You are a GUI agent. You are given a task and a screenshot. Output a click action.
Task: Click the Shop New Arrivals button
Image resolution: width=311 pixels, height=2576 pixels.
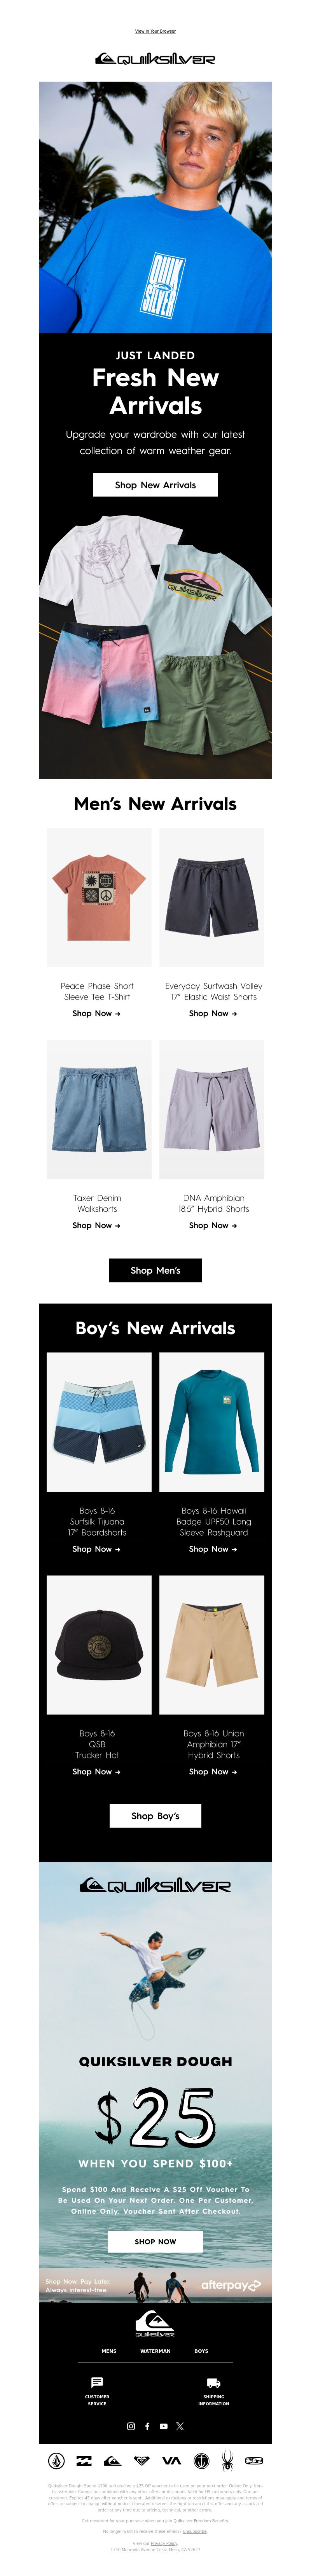tap(155, 485)
